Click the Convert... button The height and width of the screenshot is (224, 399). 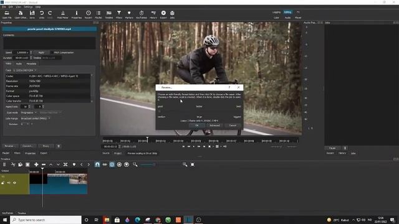27,146
